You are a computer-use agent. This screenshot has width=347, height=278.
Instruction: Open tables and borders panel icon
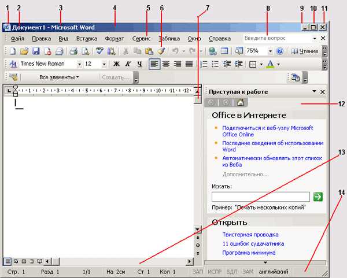click(224, 51)
